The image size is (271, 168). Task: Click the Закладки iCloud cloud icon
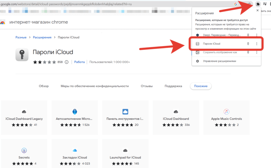pos(75,150)
